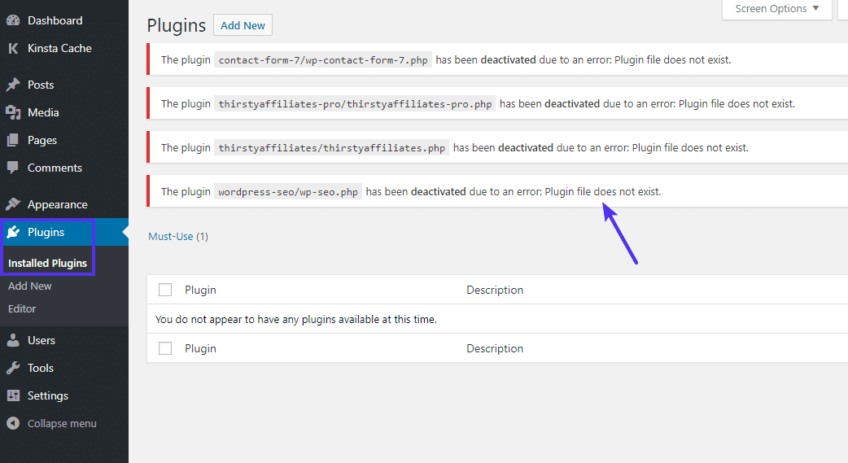Viewport: 848px width, 463px height.
Task: Open the Plugins menu in sidebar
Action: click(46, 232)
